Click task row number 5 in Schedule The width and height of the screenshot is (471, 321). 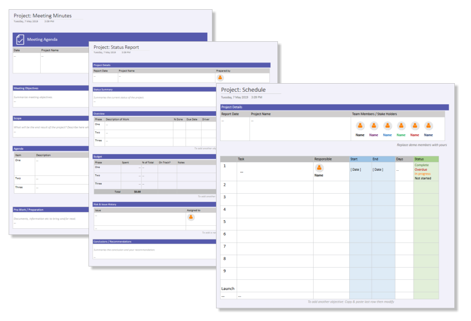click(225, 222)
